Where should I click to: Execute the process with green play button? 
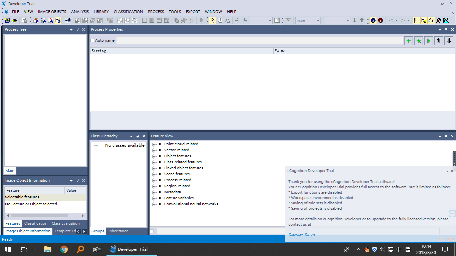429,41
